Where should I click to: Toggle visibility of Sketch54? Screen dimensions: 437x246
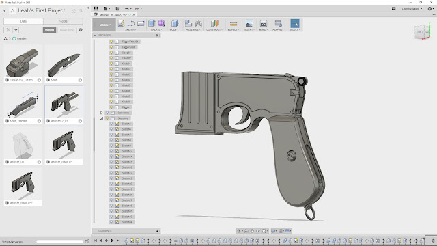tap(111, 222)
